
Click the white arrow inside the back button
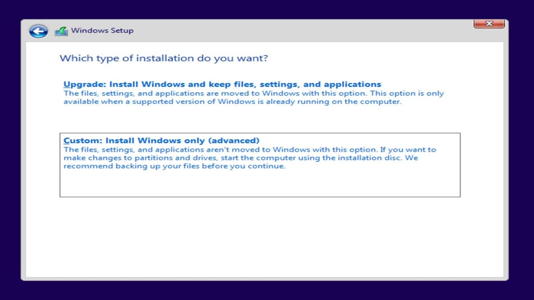[x=38, y=31]
